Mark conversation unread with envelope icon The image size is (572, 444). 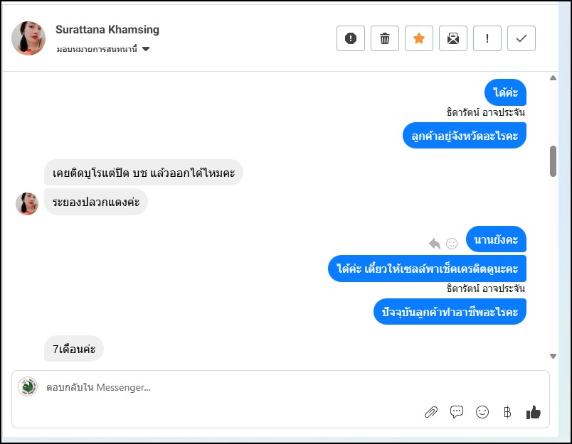coord(453,39)
